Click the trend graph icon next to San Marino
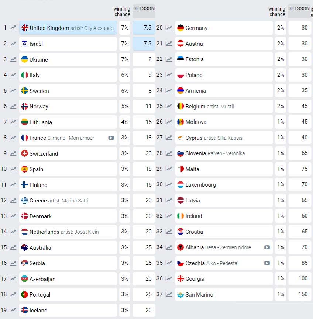 coord(169,294)
